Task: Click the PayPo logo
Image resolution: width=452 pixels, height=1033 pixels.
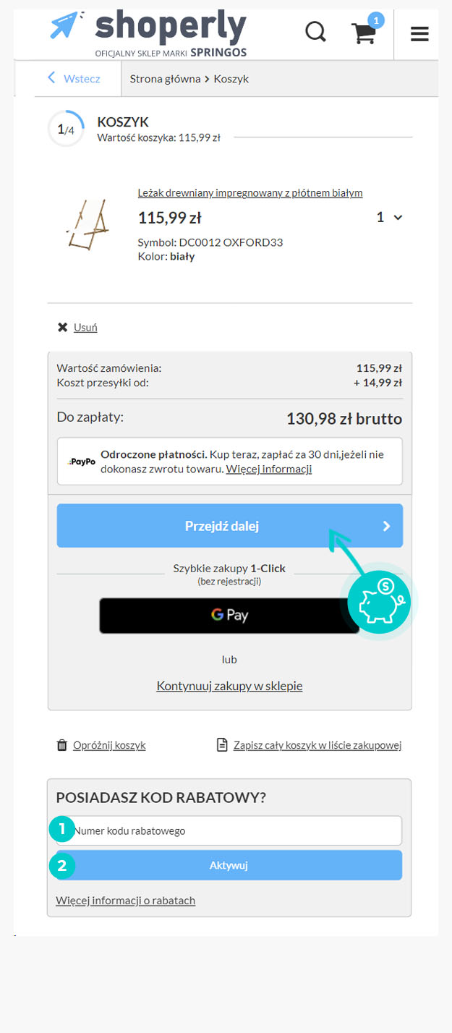Action: coord(82,462)
